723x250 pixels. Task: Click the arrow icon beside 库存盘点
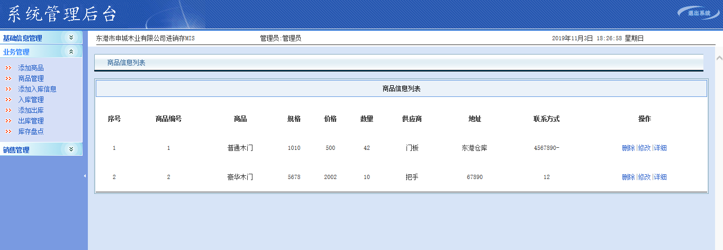pyautogui.click(x=8, y=131)
